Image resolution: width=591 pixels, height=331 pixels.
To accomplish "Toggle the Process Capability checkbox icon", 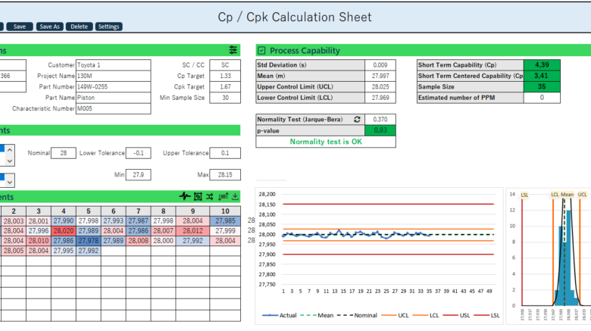I will point(261,50).
